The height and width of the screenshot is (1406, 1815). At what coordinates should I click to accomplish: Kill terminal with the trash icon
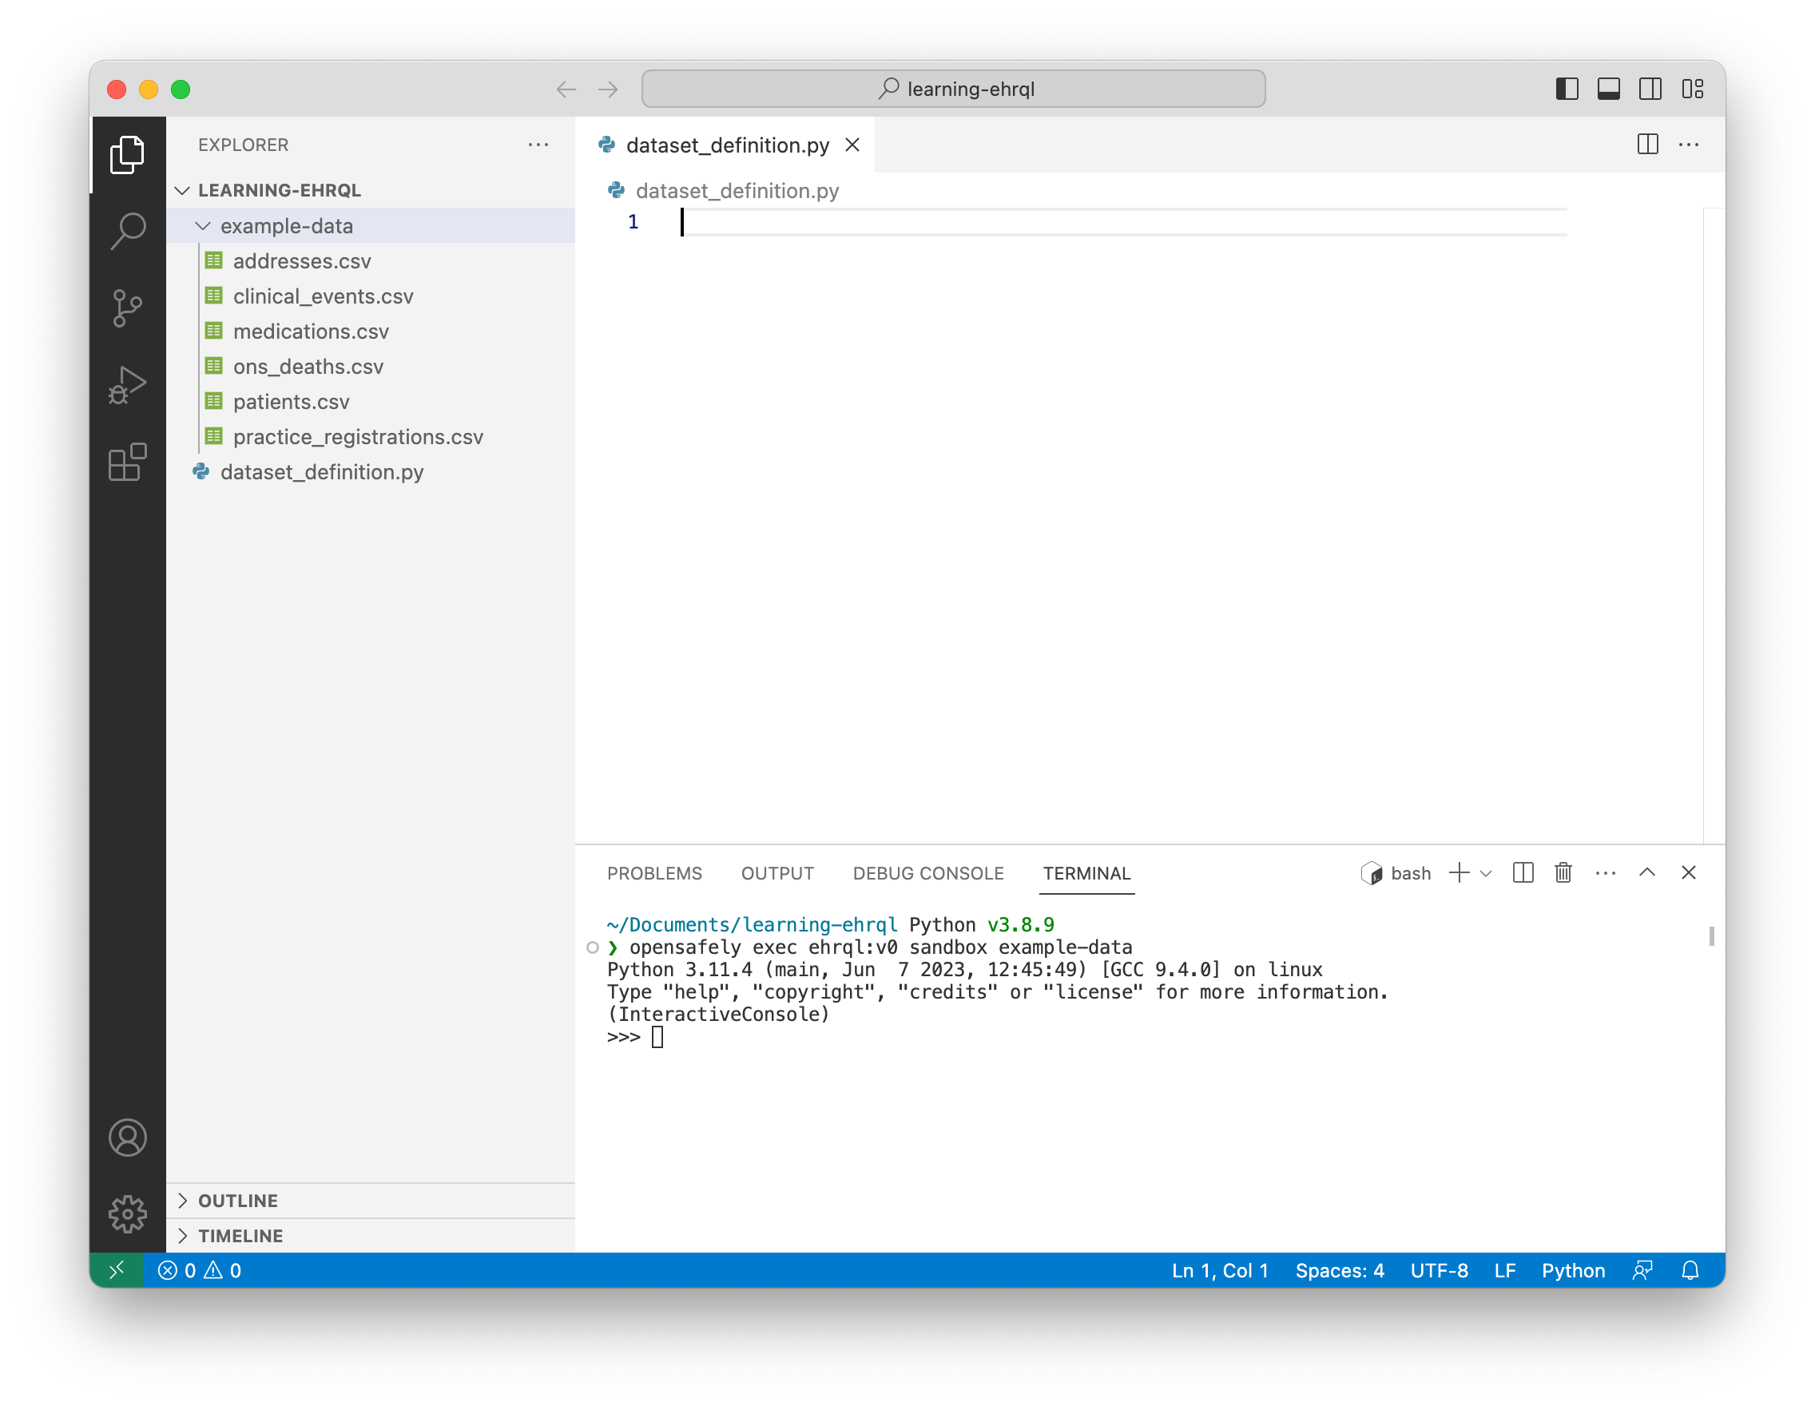click(1563, 872)
